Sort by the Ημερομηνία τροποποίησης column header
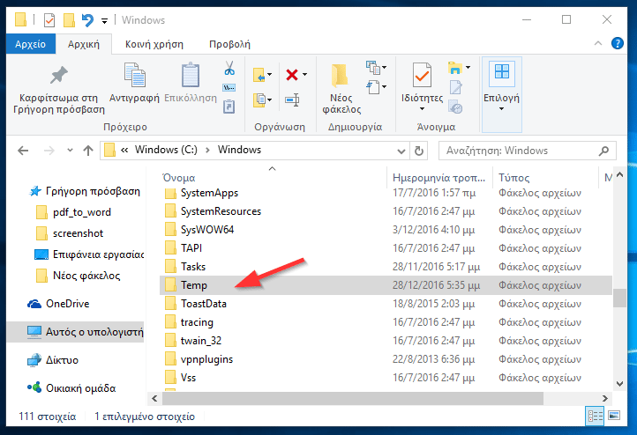This screenshot has height=435, width=637. (x=439, y=178)
